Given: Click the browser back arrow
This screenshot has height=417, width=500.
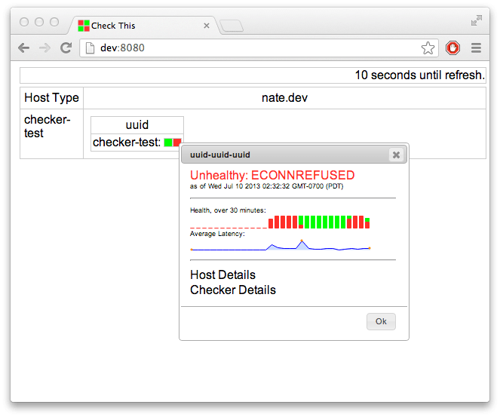Looking at the screenshot, I should [x=24, y=48].
